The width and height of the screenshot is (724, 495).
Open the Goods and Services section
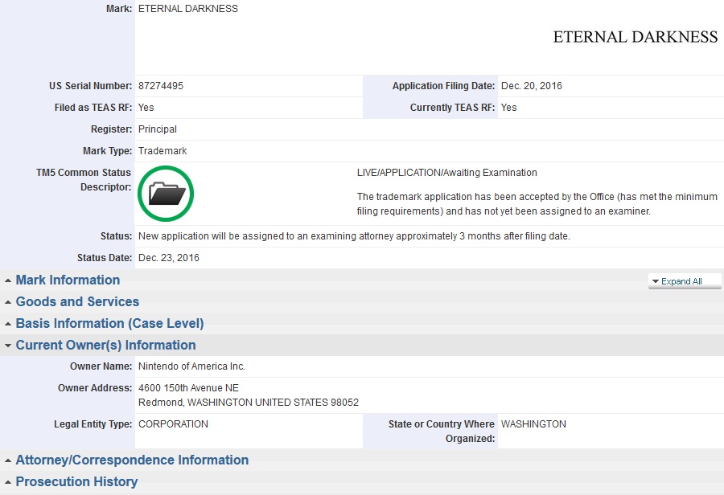click(77, 302)
